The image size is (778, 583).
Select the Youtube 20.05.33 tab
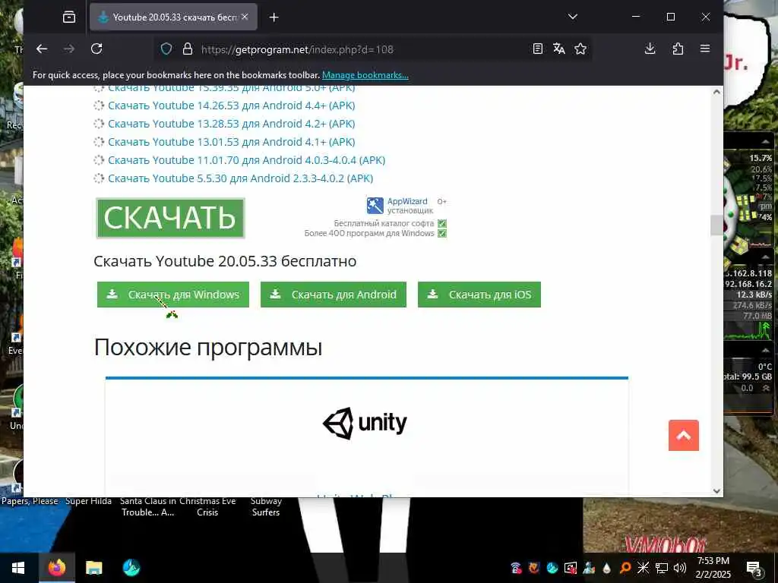(x=174, y=17)
